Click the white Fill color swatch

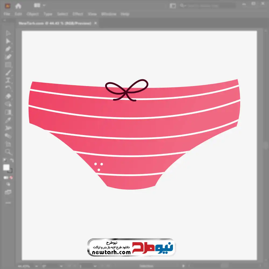[x=6, y=168]
